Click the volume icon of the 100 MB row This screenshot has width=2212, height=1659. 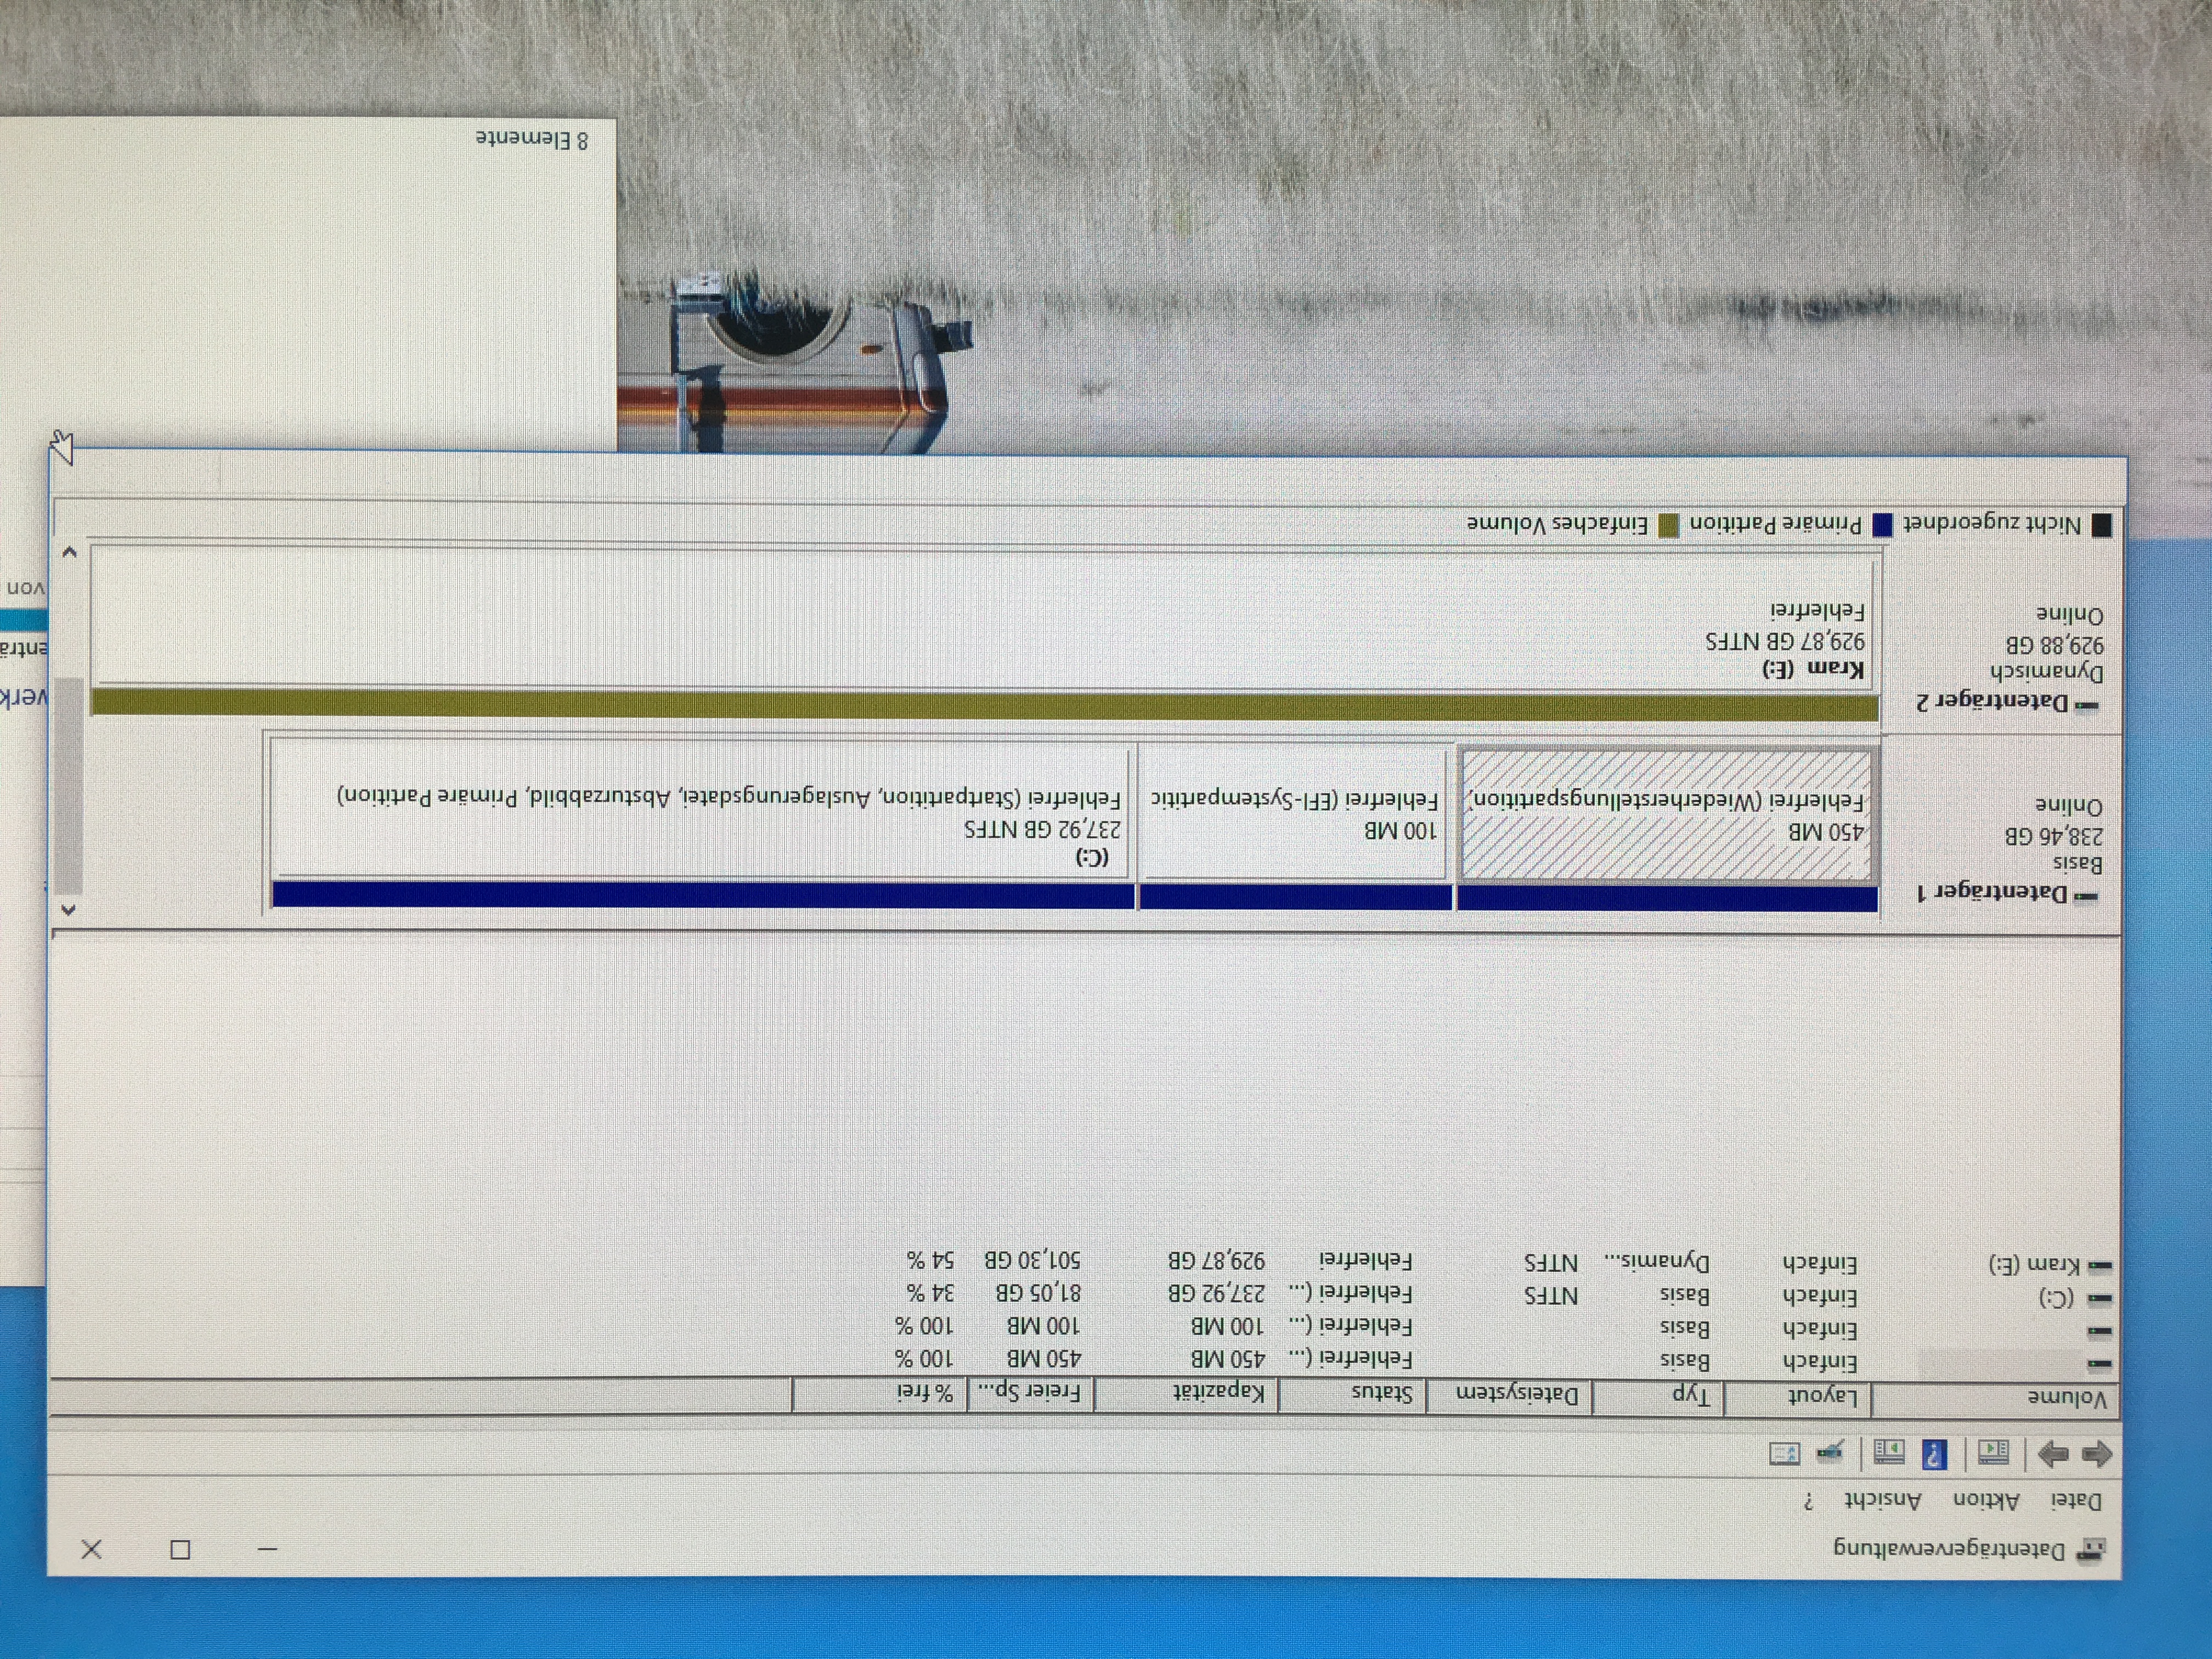2099,1332
